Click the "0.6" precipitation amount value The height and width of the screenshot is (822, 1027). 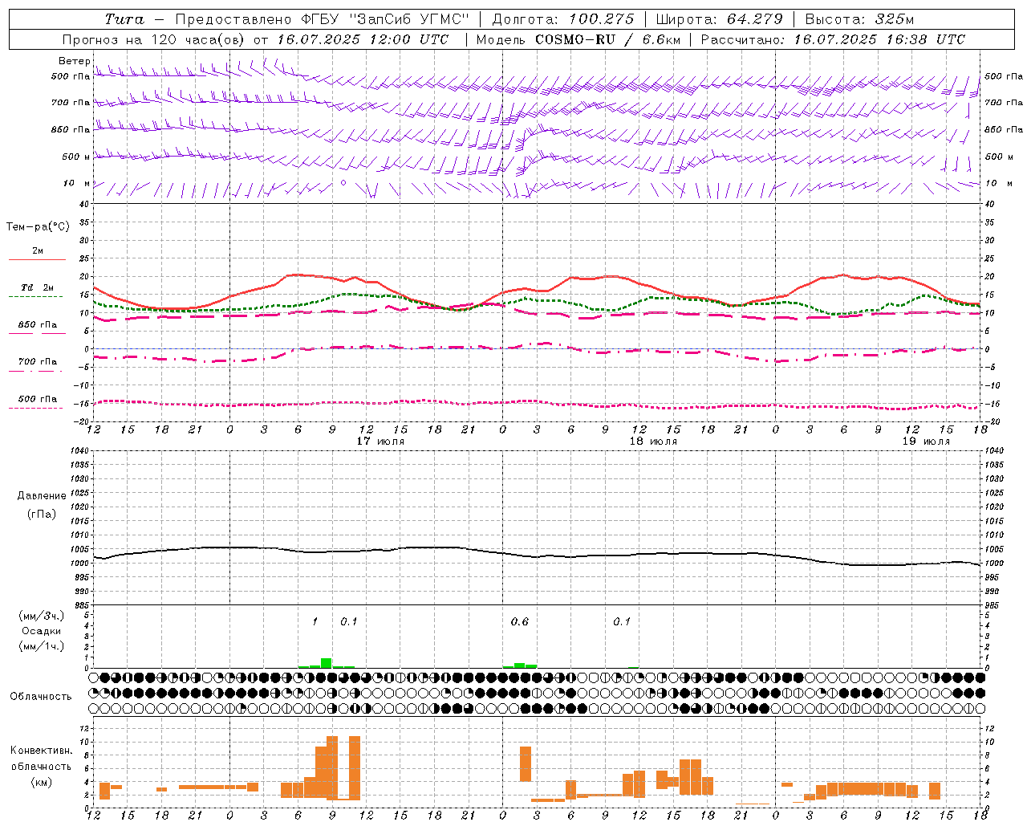[520, 621]
